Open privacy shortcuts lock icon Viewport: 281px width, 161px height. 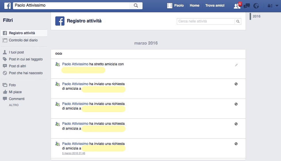[270, 6]
